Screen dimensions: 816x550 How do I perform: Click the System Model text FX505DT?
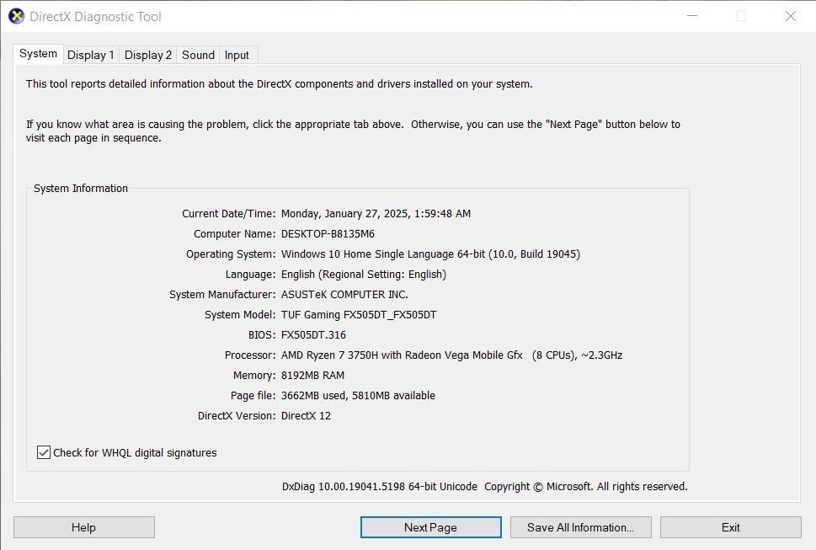[358, 314]
